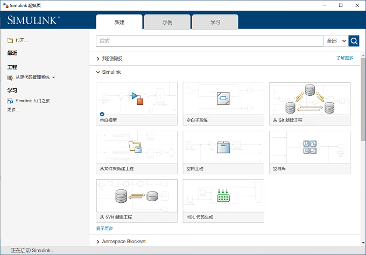Select the blank model (空白模型) template icon

pos(137,98)
